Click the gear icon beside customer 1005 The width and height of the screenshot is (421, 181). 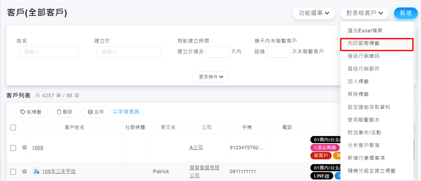24,147
